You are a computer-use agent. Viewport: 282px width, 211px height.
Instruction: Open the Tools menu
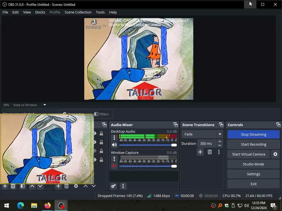pos(100,12)
